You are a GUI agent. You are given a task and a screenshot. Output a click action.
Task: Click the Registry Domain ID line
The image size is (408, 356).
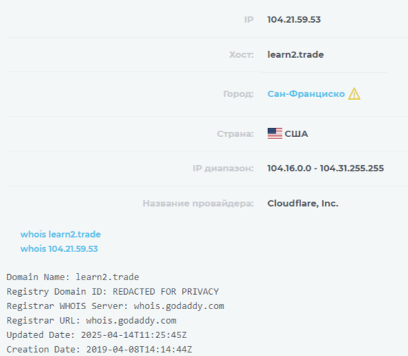tap(112, 292)
